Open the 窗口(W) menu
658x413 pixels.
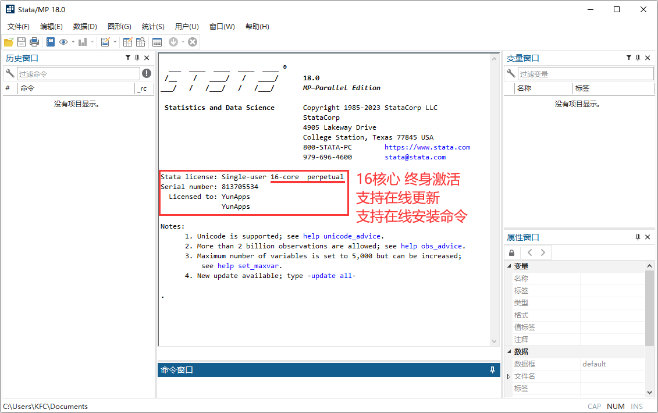click(x=222, y=26)
